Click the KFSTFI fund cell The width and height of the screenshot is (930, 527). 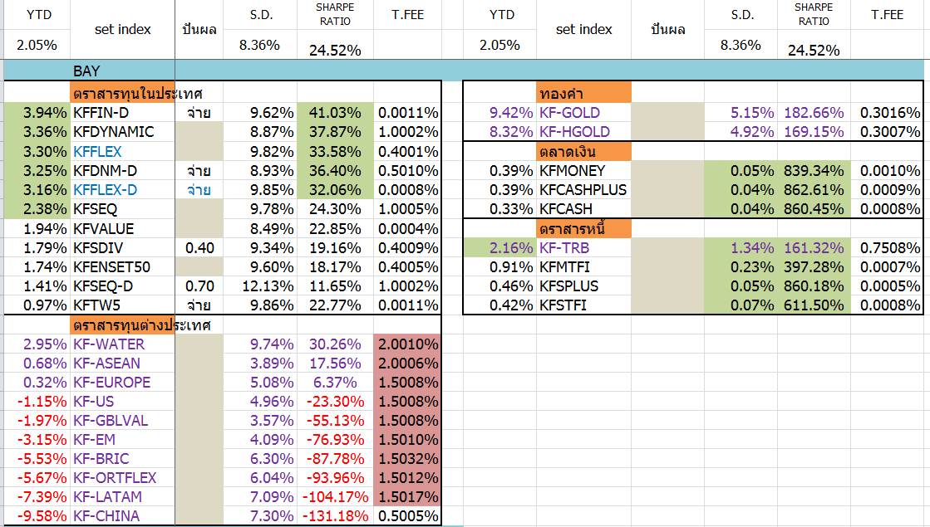tap(583, 305)
